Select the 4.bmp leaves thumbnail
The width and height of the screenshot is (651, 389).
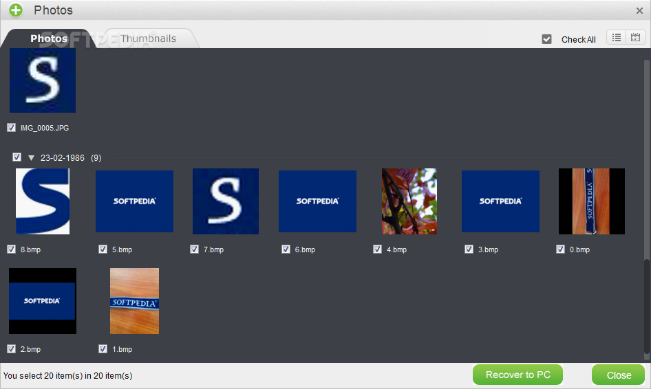(409, 201)
